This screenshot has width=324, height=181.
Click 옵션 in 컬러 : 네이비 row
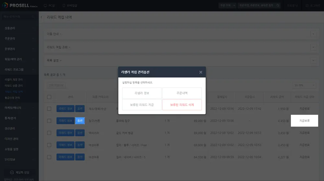tap(80, 157)
